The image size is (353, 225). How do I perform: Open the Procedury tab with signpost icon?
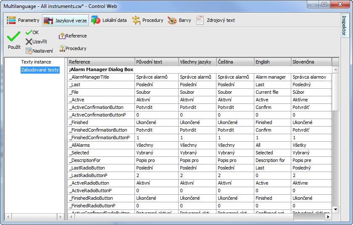pyautogui.click(x=148, y=20)
